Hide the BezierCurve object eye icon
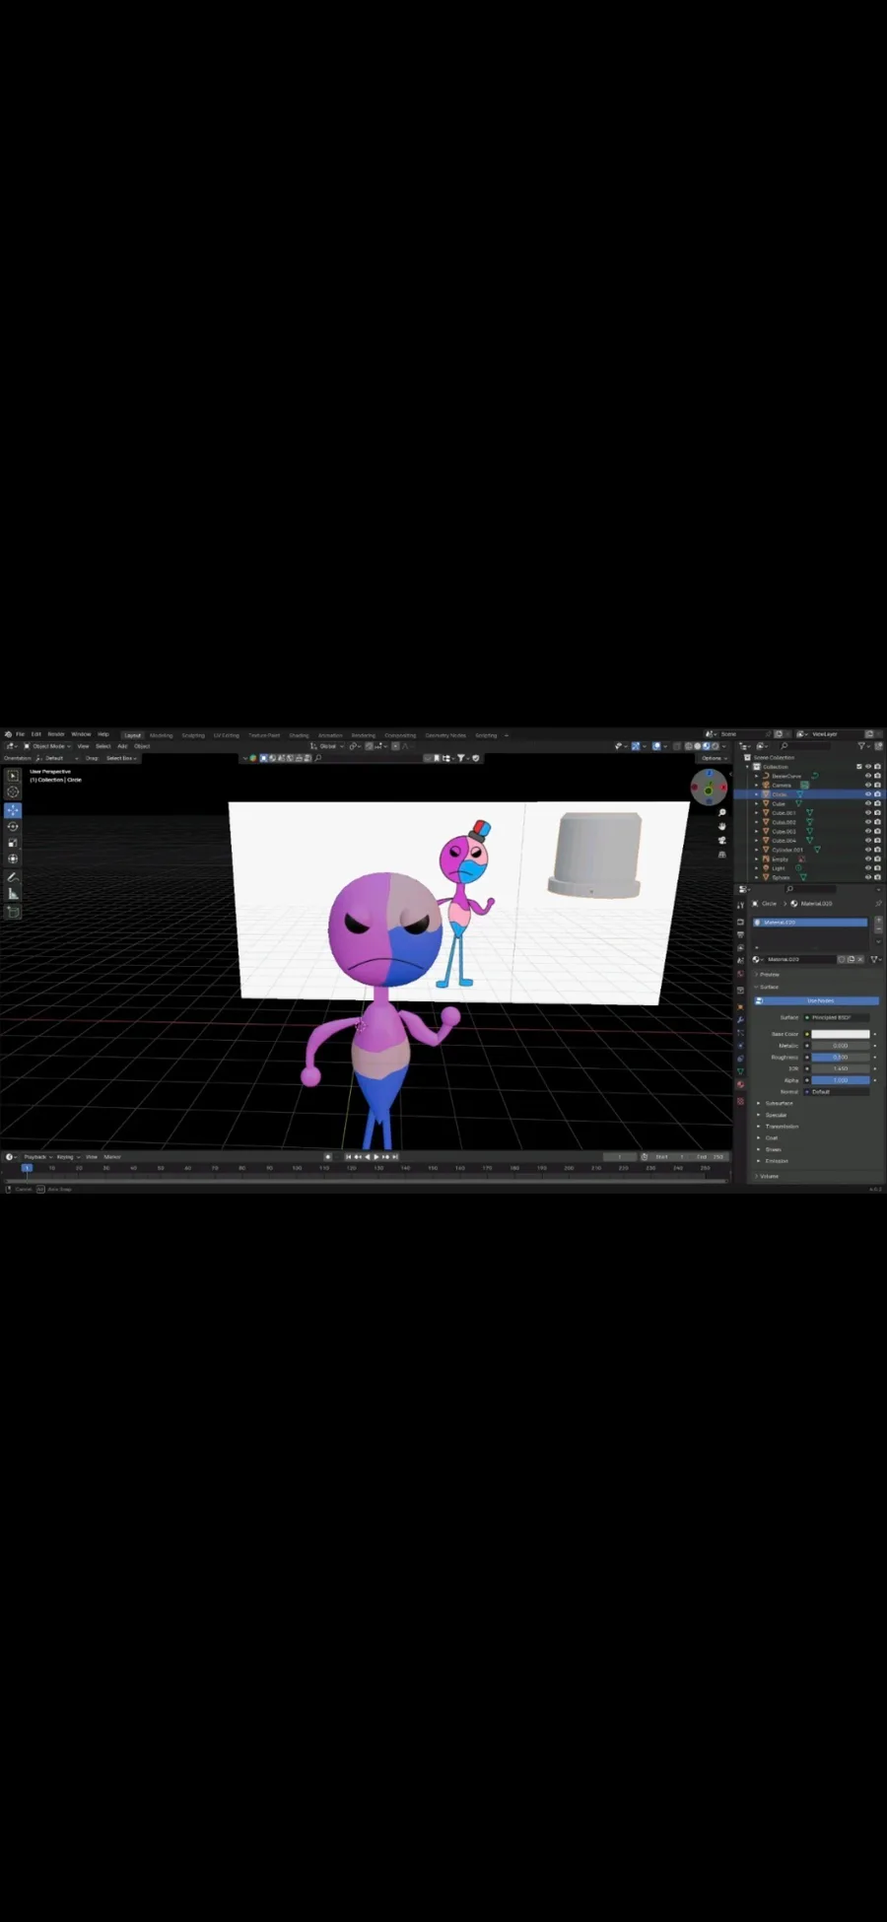Viewport: 887px width, 1922px height. [868, 776]
